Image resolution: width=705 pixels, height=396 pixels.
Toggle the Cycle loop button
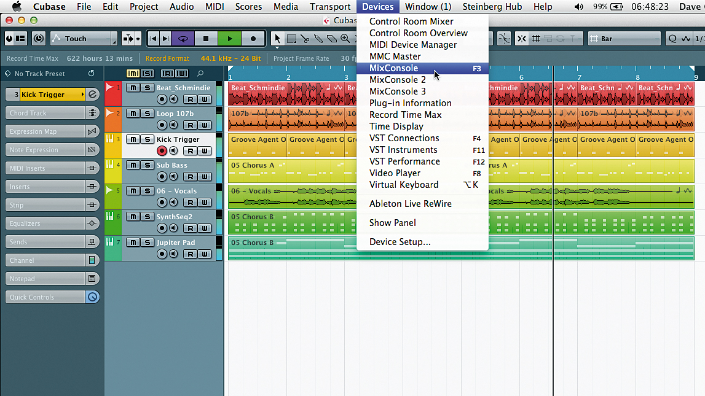(x=183, y=39)
